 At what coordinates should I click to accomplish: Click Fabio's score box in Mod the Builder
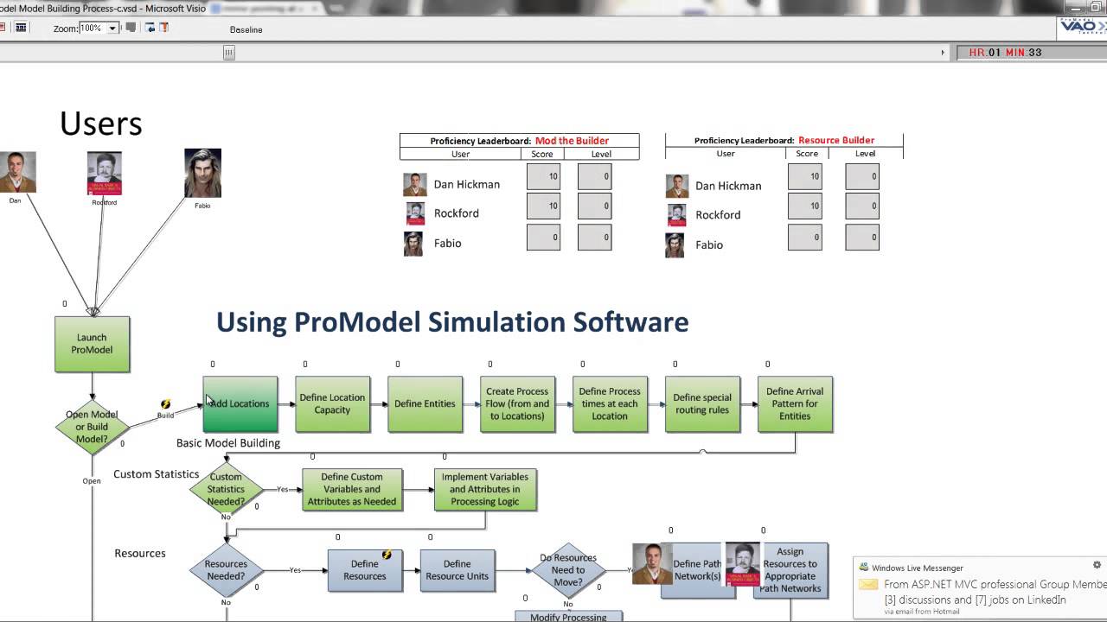pos(543,237)
